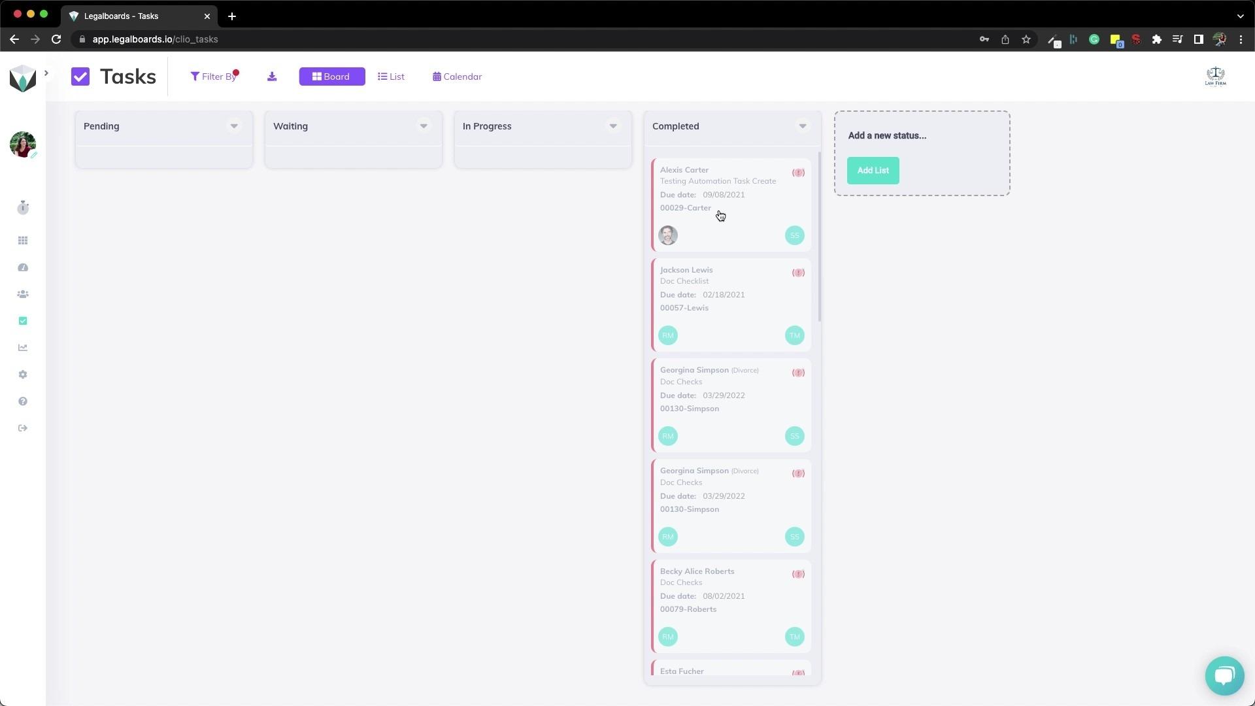Log out using the sidebar exit icon
The image size is (1255, 706).
pos(23,428)
